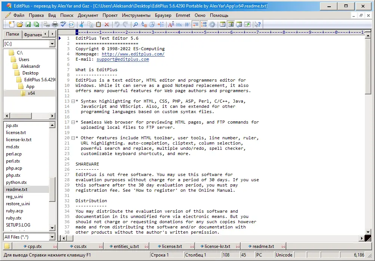Screen dimensions: 375x261
Task: Select the Users folder in tree
Action: pos(24,60)
